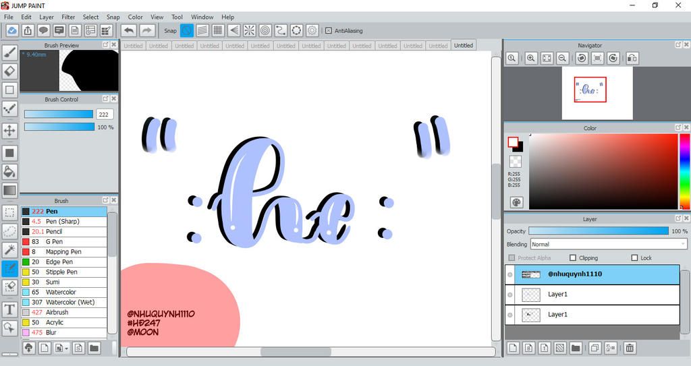Image resolution: width=691 pixels, height=366 pixels.
Task: Toggle visibility of @nhuquynh1110 layer
Action: coord(510,274)
